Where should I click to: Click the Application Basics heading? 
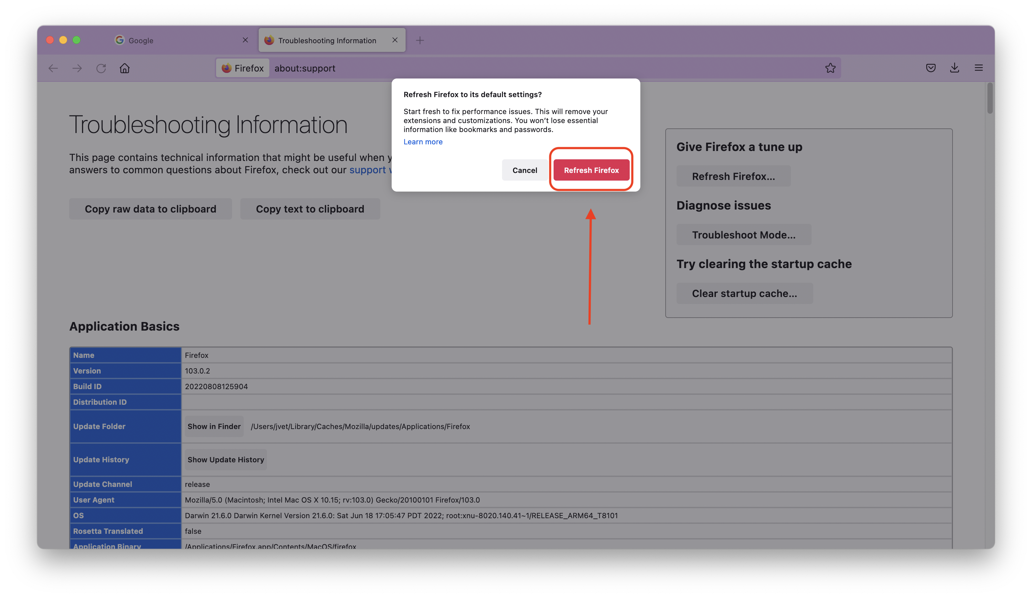124,326
